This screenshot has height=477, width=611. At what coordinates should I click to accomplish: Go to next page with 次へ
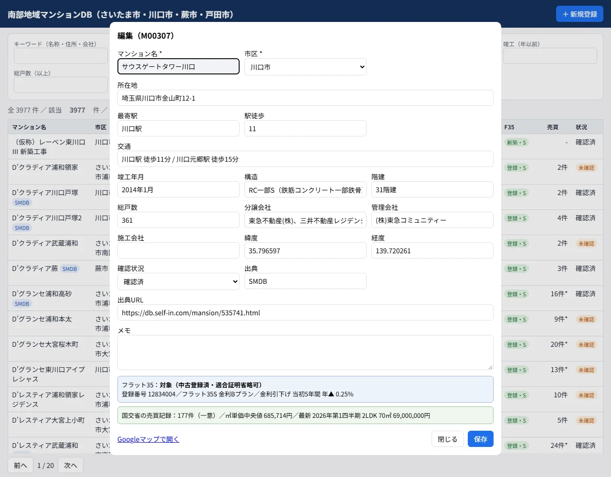click(71, 465)
